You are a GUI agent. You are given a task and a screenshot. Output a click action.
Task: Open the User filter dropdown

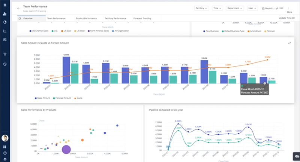tap(252, 8)
